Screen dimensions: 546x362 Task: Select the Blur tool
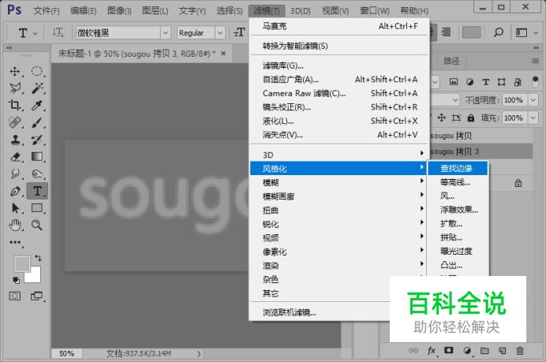[x=15, y=174]
